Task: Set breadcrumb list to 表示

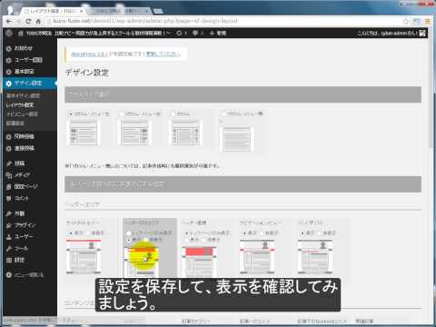Action: pos(302,233)
